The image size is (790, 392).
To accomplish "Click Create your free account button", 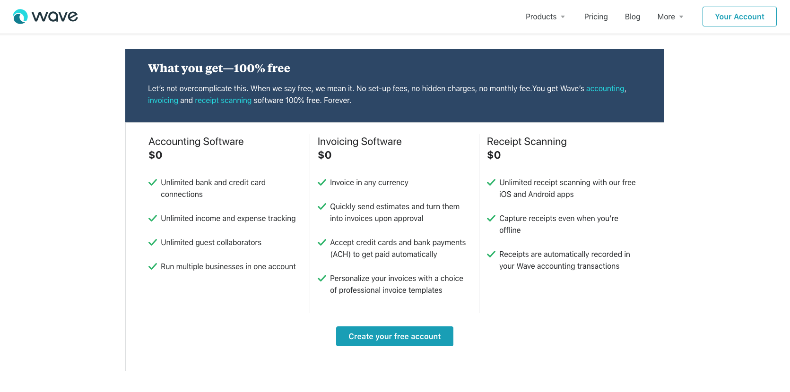I will (395, 336).
